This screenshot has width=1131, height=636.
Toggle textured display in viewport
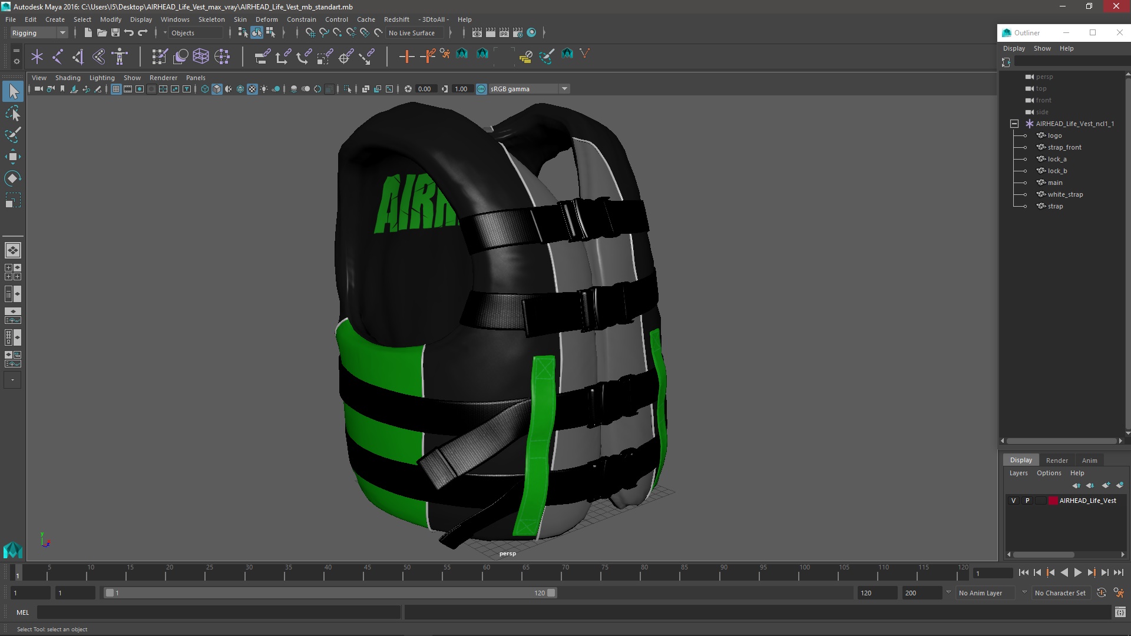252,89
